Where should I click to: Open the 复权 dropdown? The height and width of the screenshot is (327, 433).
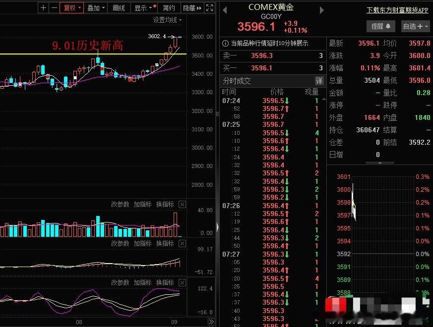(x=72, y=8)
